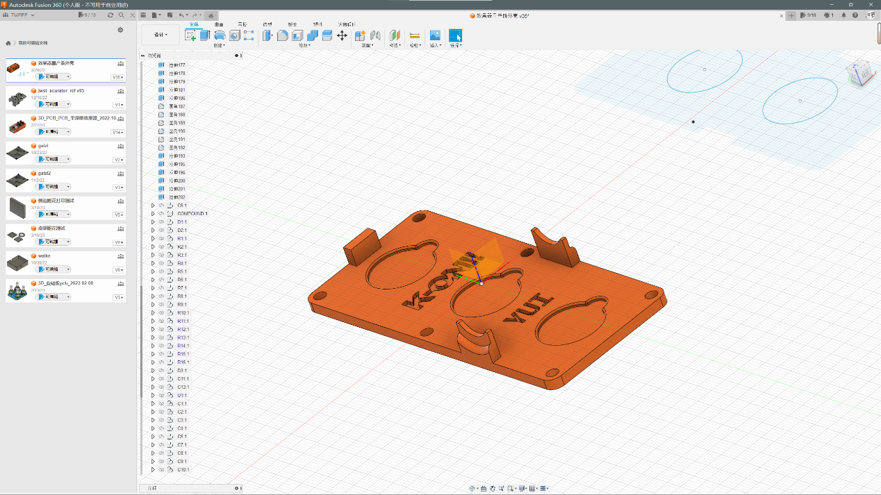Refresh the data panel
Image resolution: width=881 pixels, height=495 pixels.
pos(110,15)
